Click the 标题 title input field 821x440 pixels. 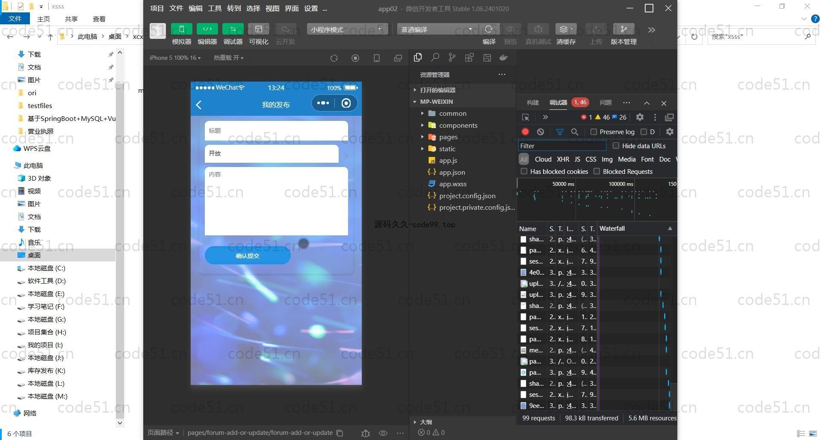pos(276,131)
